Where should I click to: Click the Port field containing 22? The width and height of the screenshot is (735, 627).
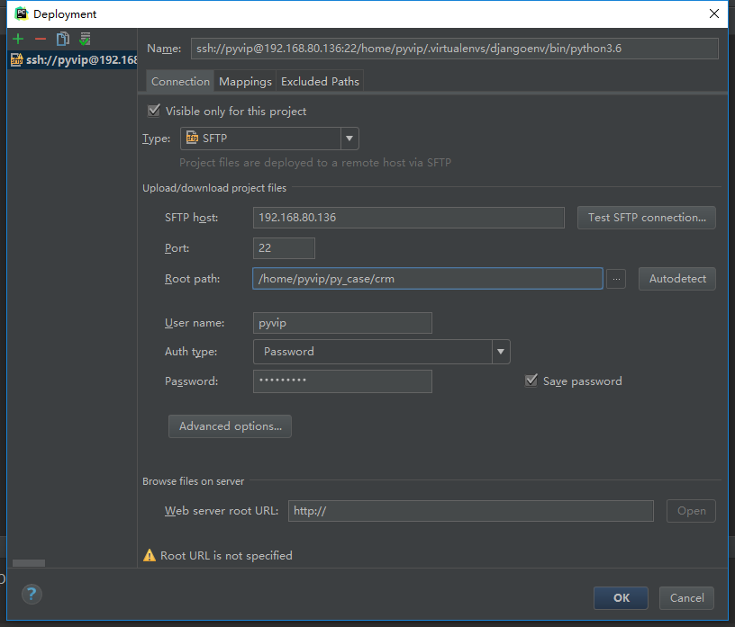[284, 248]
